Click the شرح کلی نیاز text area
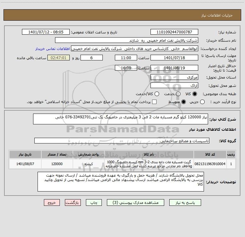Image resolution: width=245 pixels, height=237 pixels. [121, 119]
